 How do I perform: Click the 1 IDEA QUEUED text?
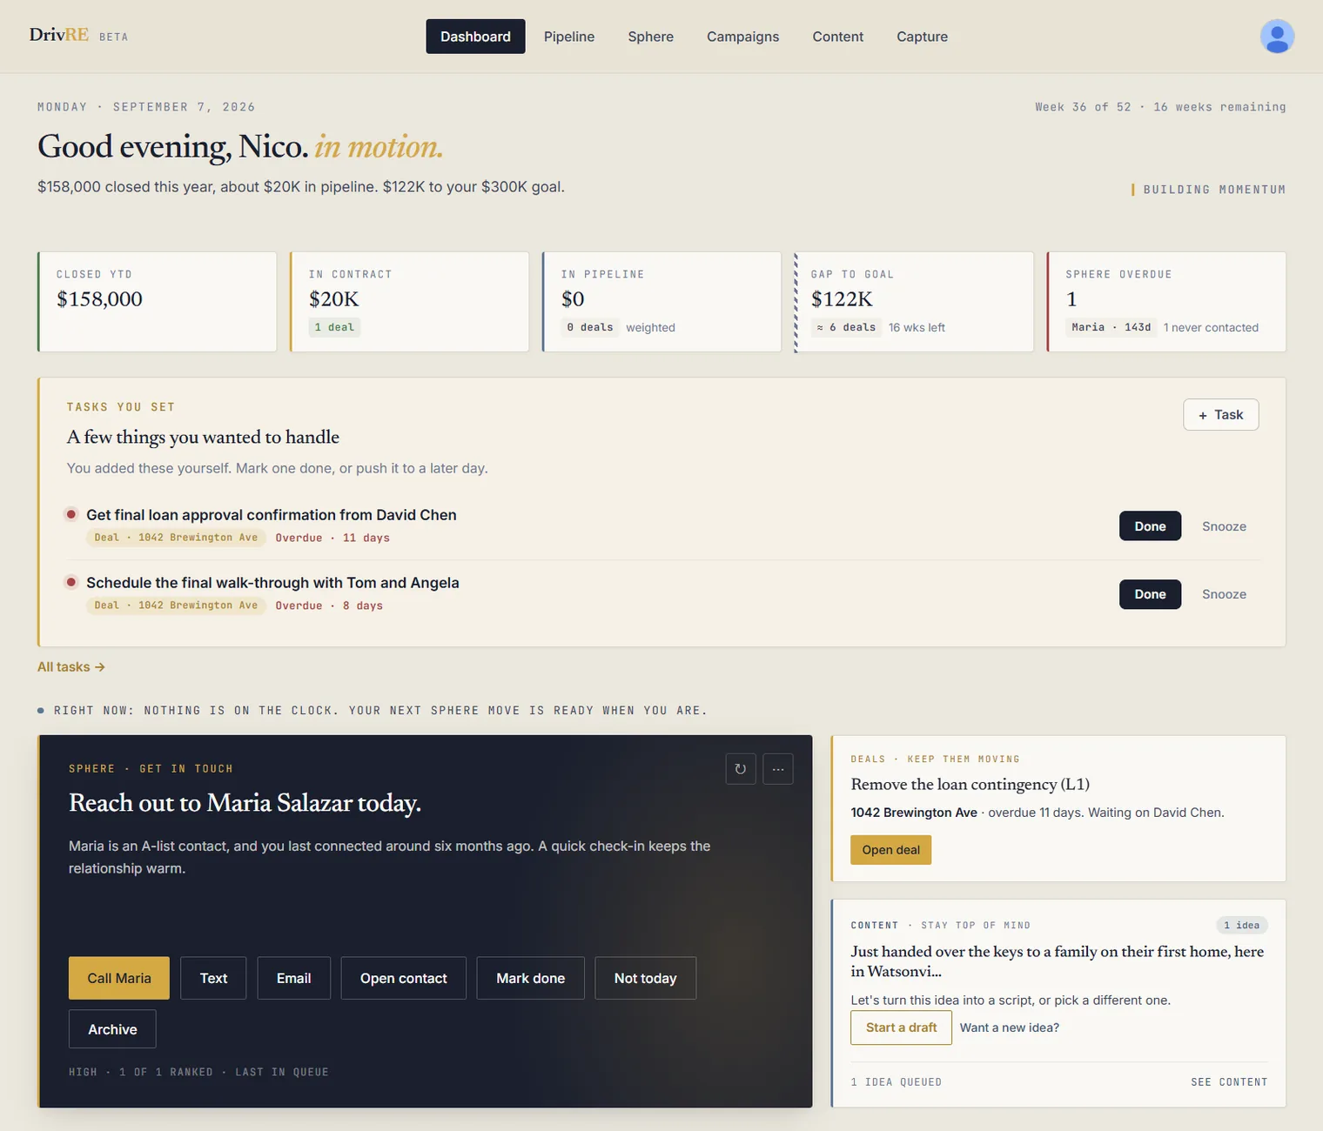(896, 1082)
